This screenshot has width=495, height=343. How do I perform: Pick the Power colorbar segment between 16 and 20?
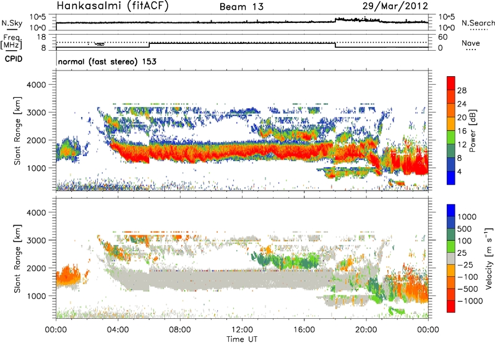pos(451,124)
